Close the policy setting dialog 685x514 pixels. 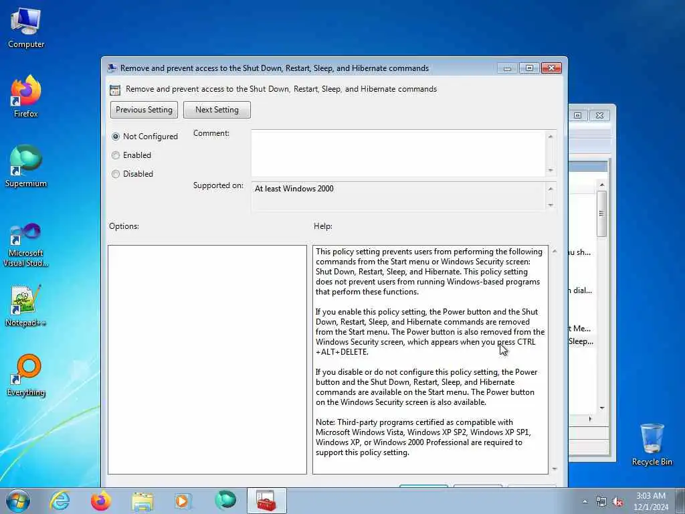click(551, 68)
